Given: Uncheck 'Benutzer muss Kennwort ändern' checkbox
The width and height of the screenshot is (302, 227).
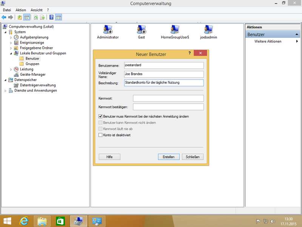Looking at the screenshot, I should tap(100, 117).
